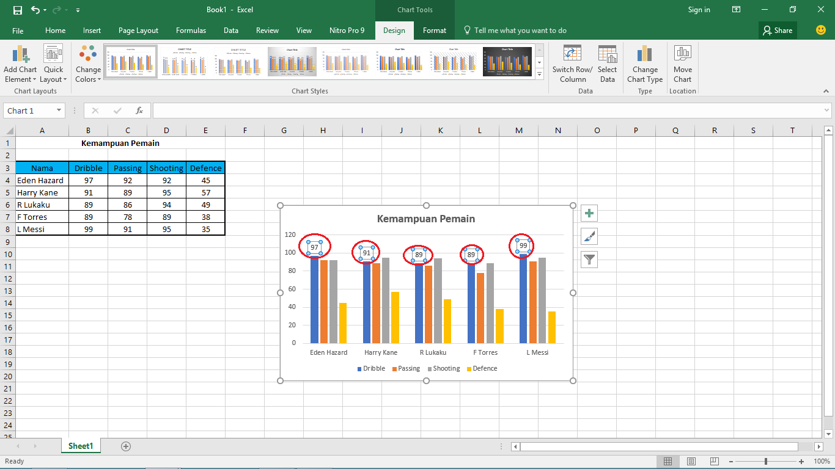Open the Change Colors gallery
This screenshot has width=835, height=469.
(x=87, y=64)
